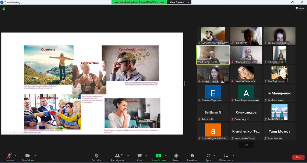Open the psychologistworld openness-to-experience-trait link

(x=40, y=87)
